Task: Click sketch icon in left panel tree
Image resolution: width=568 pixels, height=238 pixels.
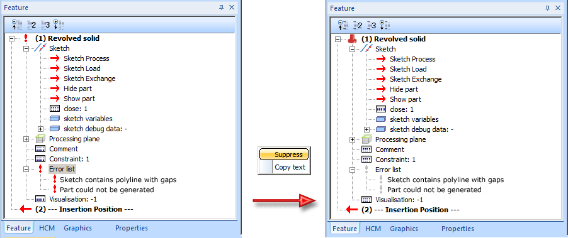Action: [40, 48]
